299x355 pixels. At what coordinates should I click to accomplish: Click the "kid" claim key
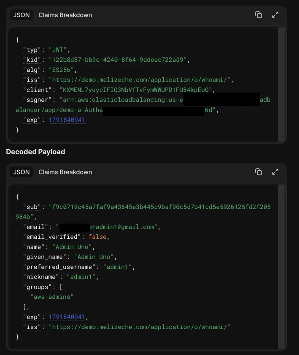[x=32, y=60]
